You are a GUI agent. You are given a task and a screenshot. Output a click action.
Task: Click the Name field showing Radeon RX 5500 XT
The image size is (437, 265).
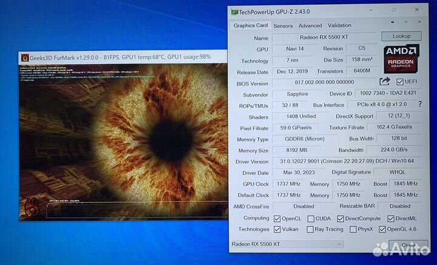click(x=324, y=38)
